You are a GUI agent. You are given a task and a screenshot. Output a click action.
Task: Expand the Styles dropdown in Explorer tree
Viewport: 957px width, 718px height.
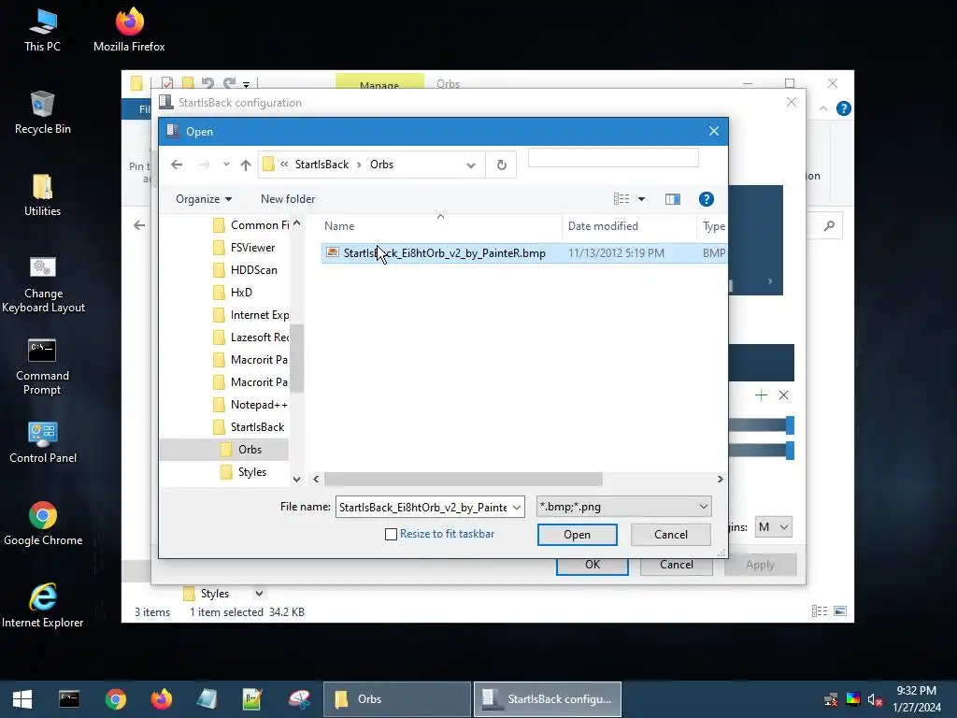pos(259,594)
